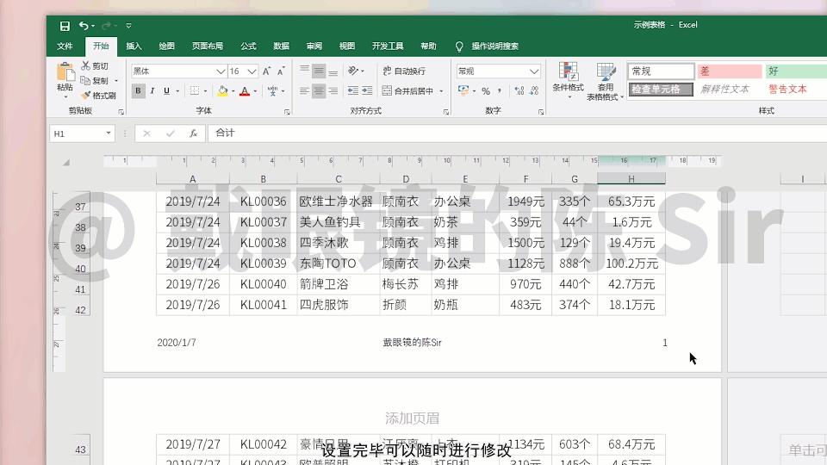Apply the 差 (Bad) cell style

(x=730, y=71)
